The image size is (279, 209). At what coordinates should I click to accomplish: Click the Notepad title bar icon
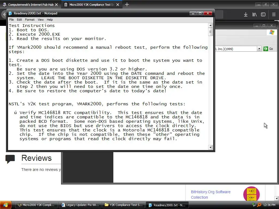[x=10, y=13]
